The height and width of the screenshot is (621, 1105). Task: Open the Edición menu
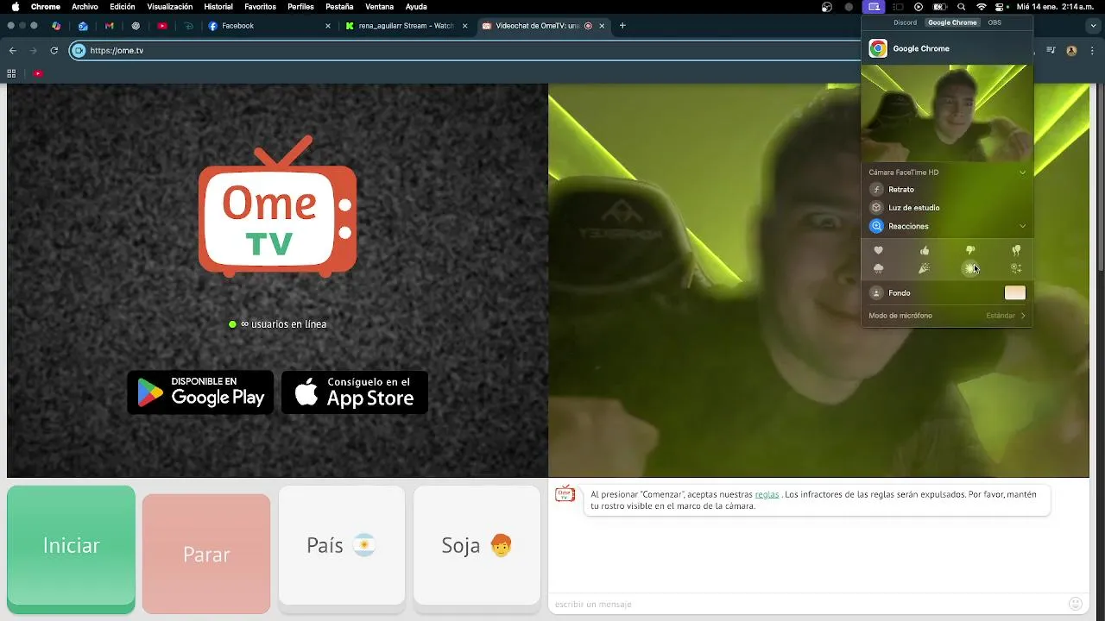pos(123,7)
